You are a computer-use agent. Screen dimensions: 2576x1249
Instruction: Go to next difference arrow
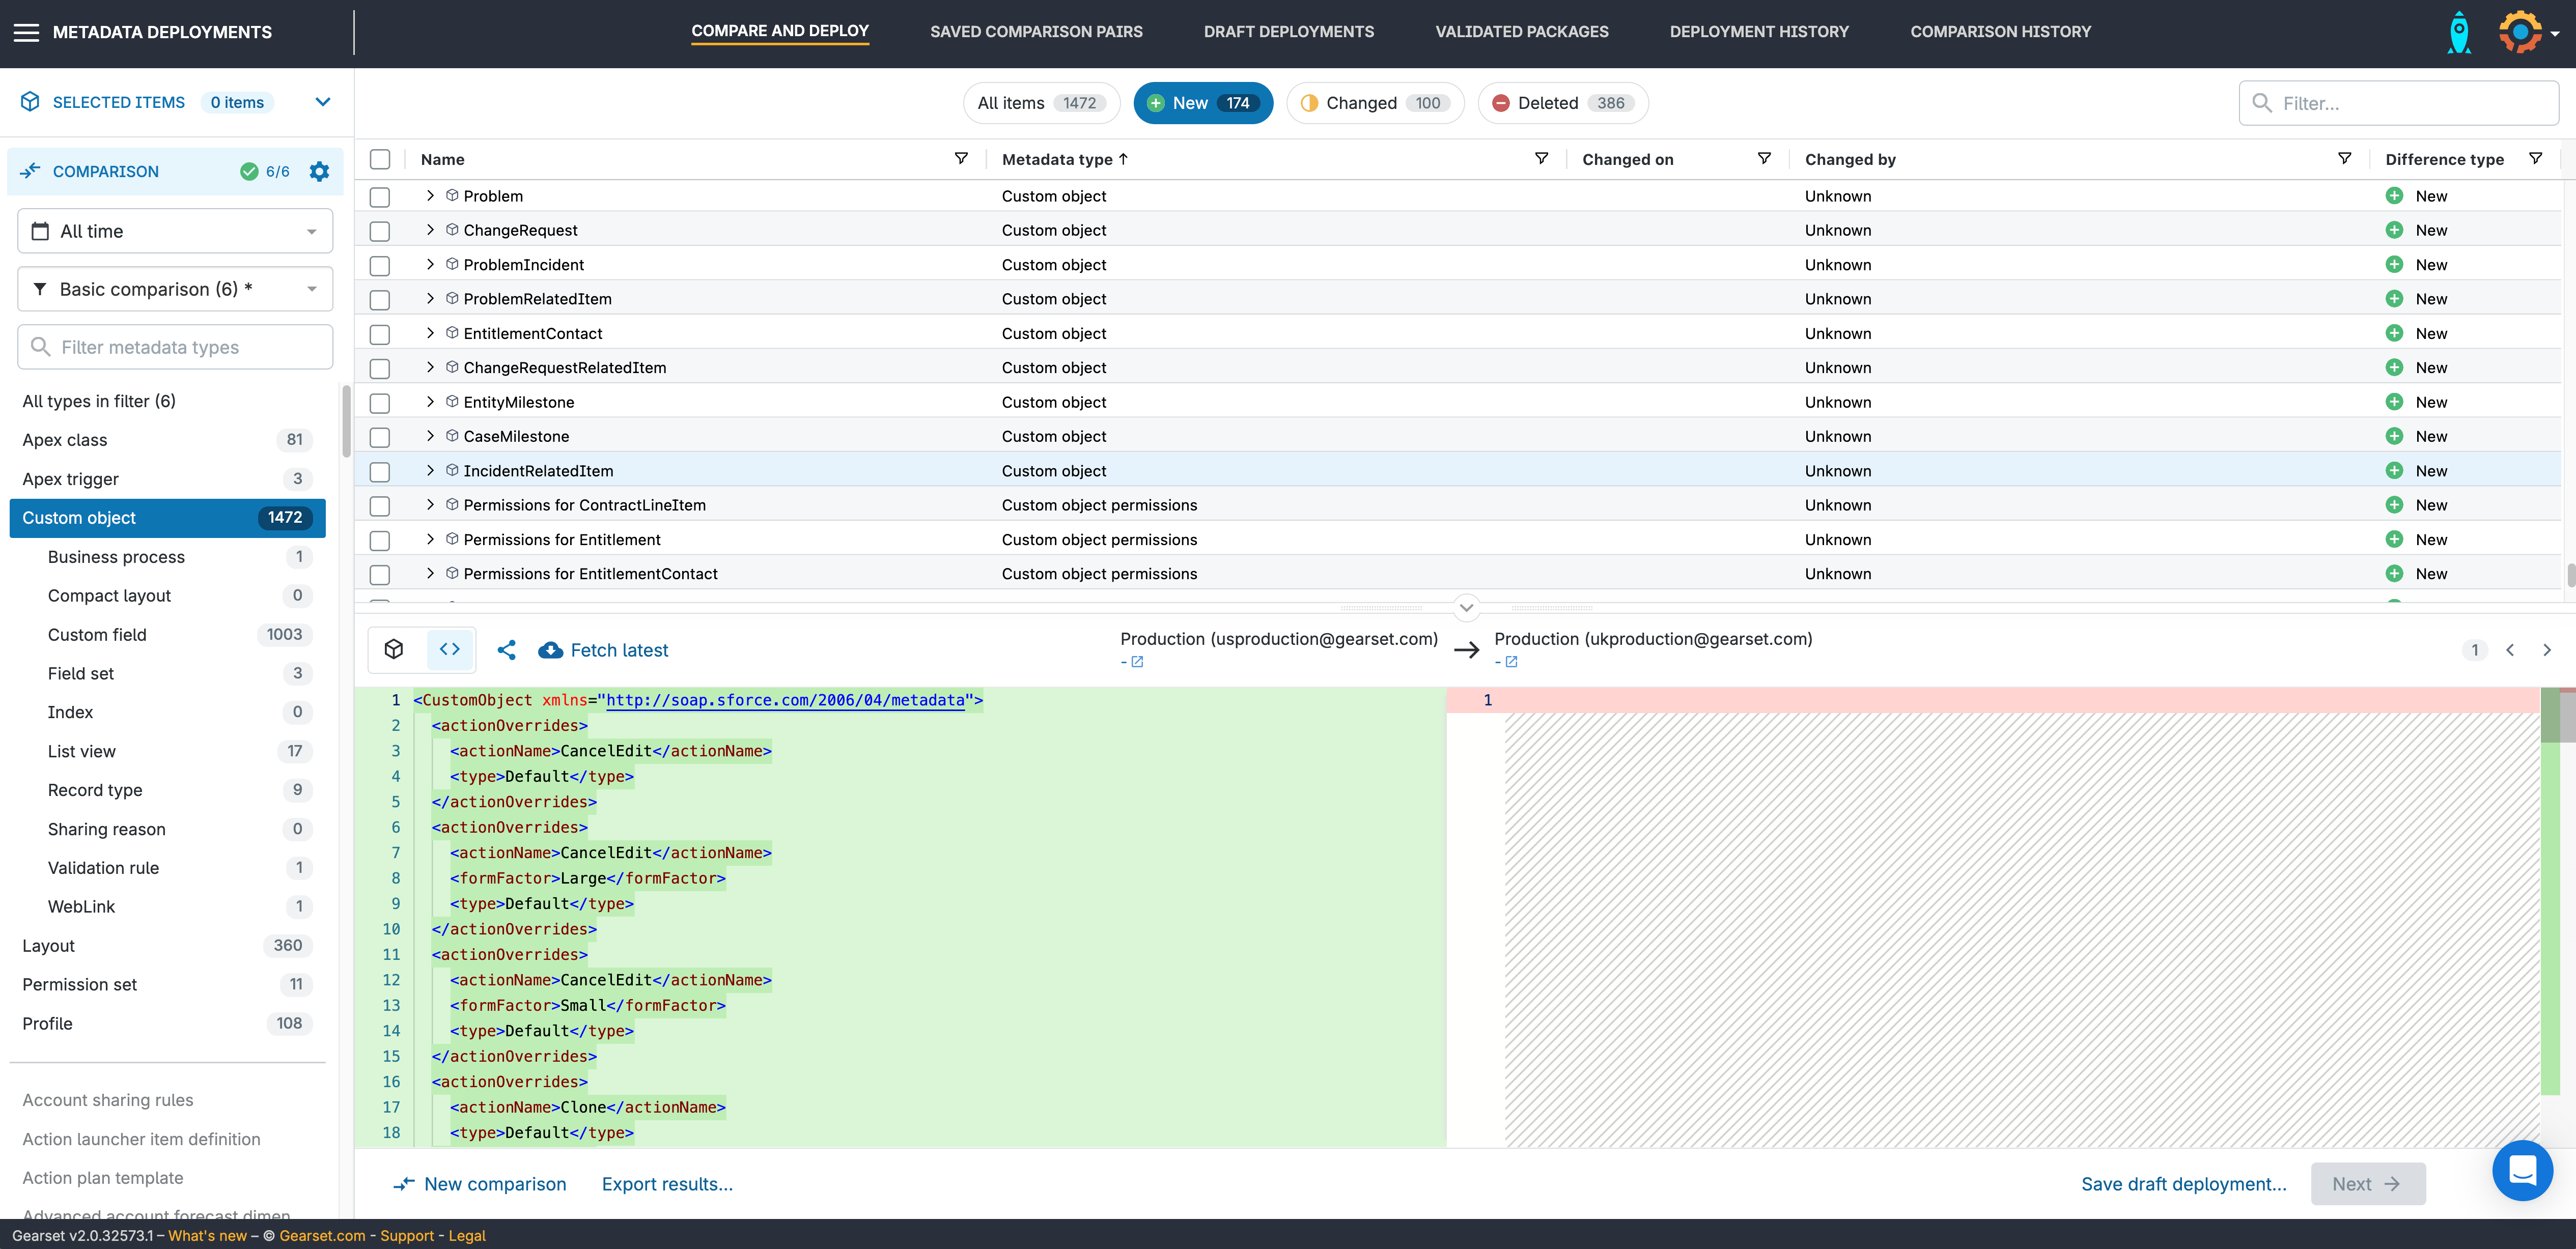coord(2546,650)
